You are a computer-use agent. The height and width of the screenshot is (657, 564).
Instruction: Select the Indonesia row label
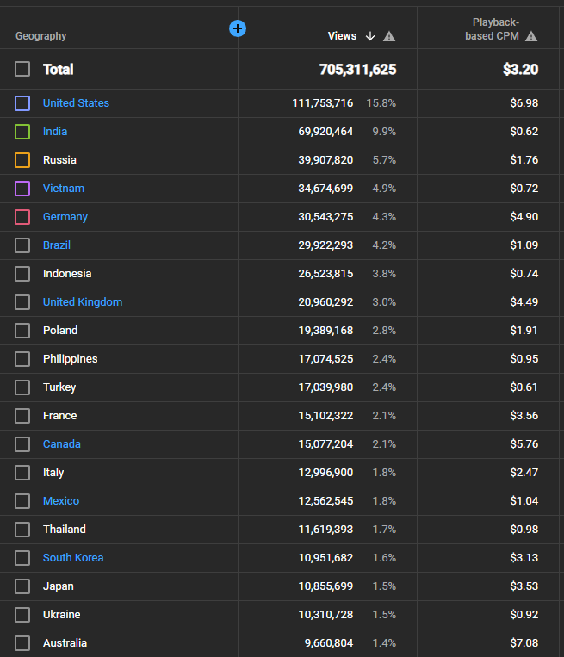[67, 274]
